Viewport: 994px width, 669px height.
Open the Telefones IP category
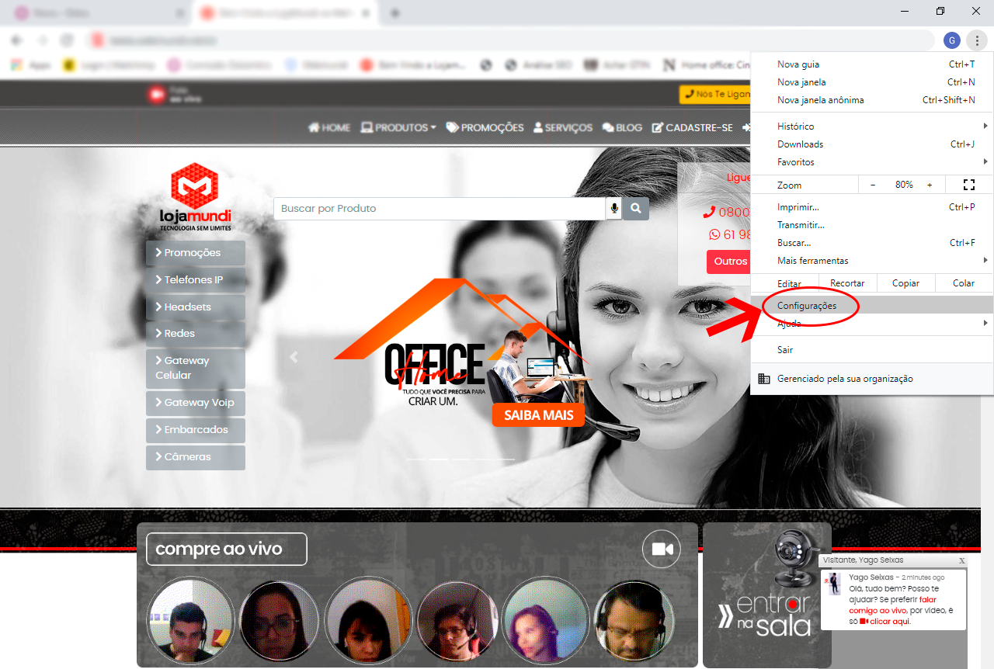click(x=195, y=279)
